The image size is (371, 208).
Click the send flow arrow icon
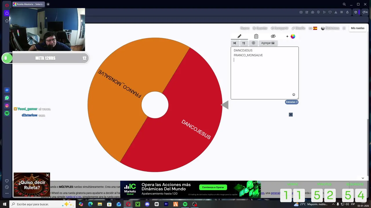point(324,12)
